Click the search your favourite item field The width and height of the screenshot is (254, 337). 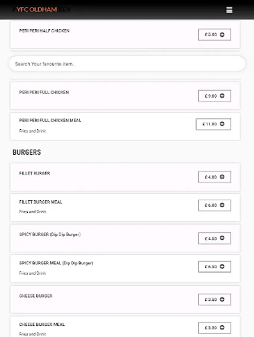127,64
